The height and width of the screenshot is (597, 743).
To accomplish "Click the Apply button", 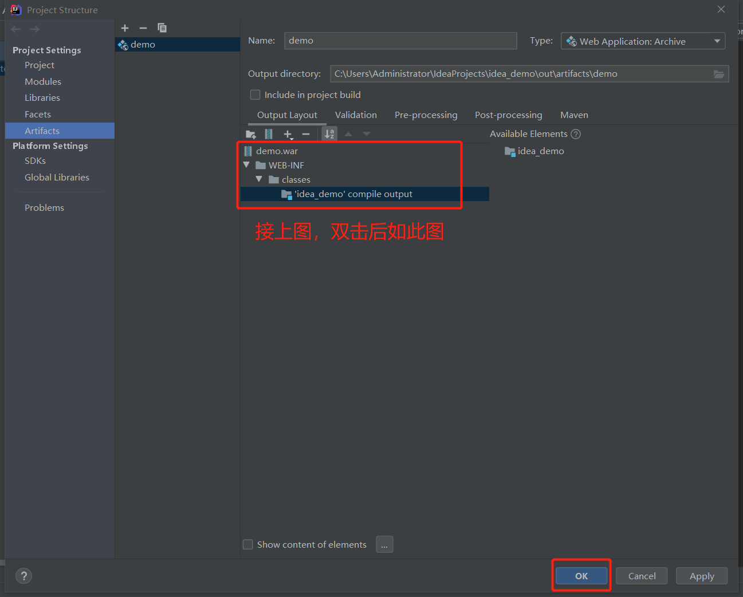I will (702, 576).
